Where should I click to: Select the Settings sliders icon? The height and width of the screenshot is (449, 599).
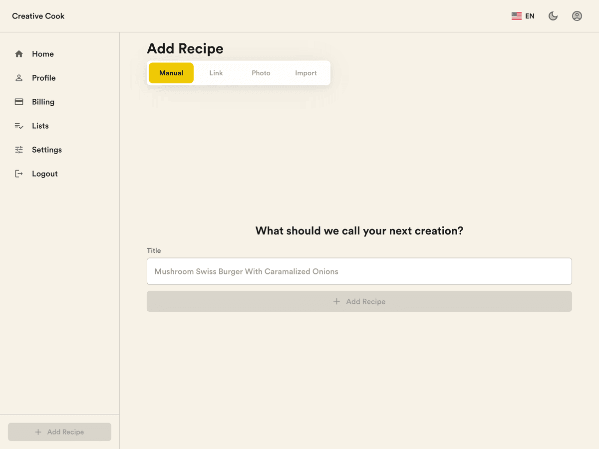(x=19, y=149)
